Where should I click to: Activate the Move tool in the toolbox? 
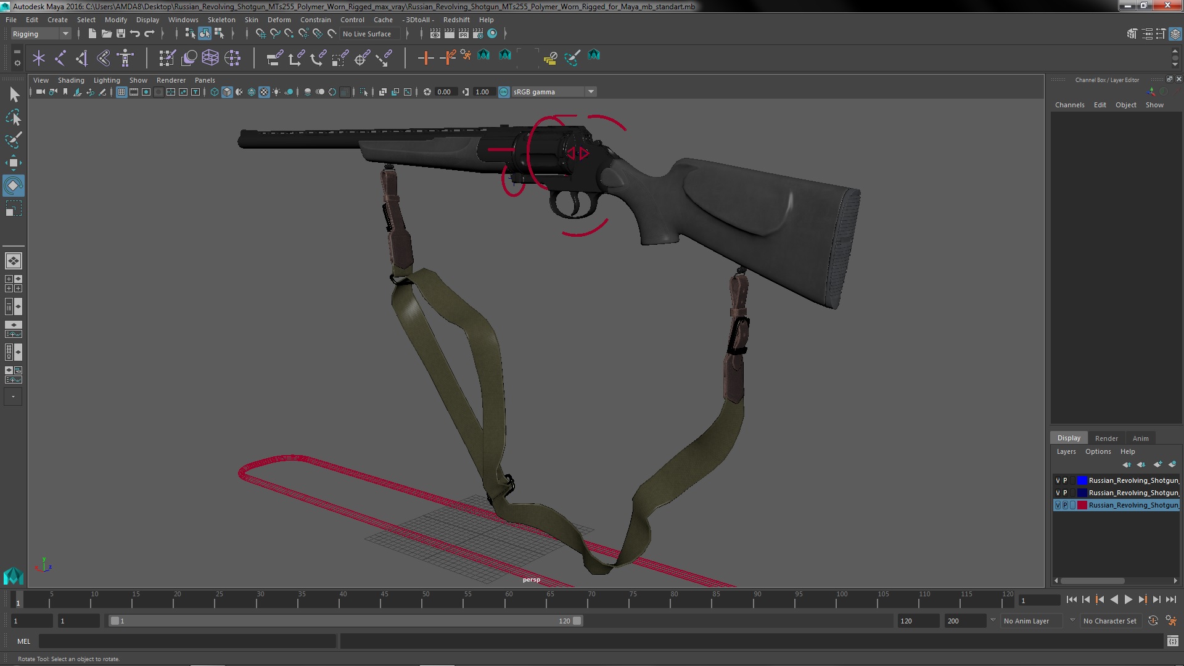pos(14,163)
